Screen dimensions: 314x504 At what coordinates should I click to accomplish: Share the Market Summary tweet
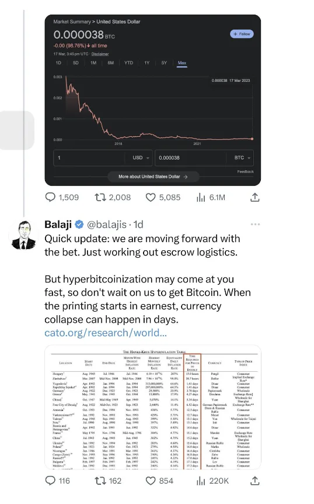click(x=254, y=197)
